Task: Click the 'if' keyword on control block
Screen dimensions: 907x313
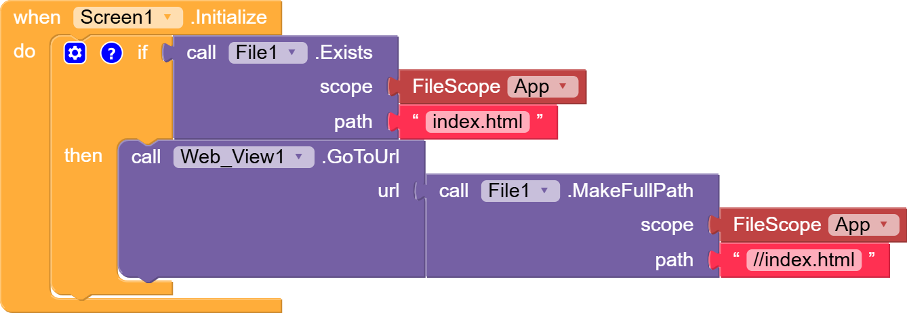Action: pos(142,53)
